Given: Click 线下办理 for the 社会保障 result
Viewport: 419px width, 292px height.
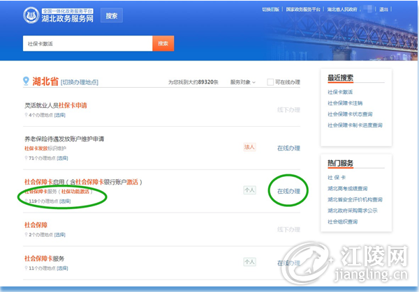Looking at the screenshot, I should (x=288, y=229).
